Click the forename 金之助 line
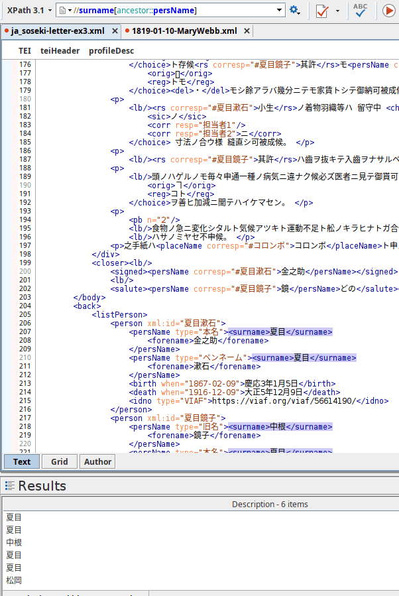Screen dimensions: 399x596 pyautogui.click(x=208, y=341)
